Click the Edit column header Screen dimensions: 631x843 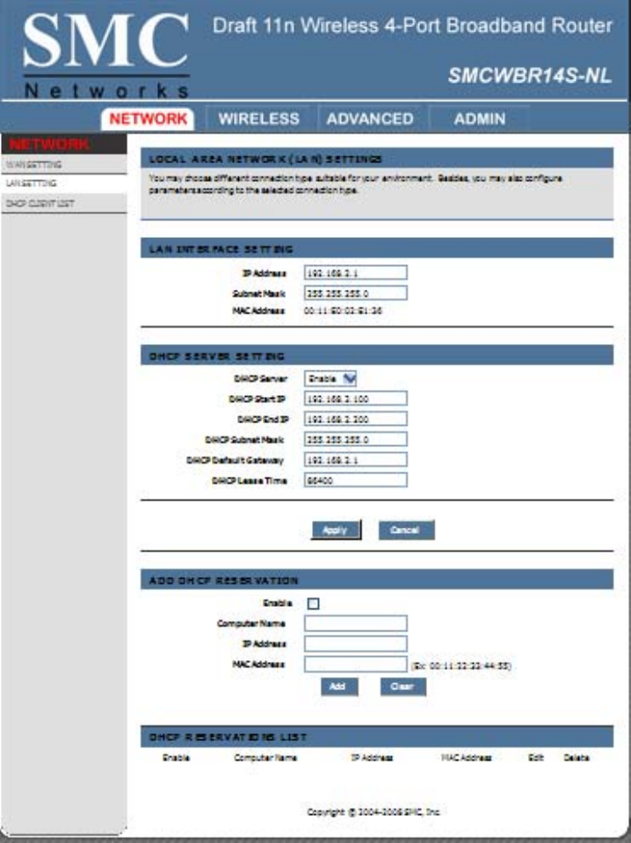(536, 758)
